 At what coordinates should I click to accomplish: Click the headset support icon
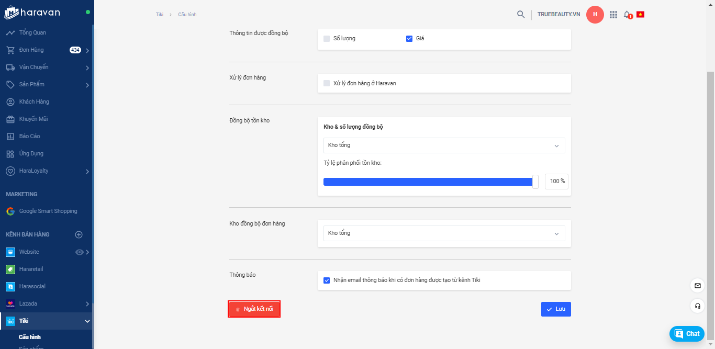point(697,306)
